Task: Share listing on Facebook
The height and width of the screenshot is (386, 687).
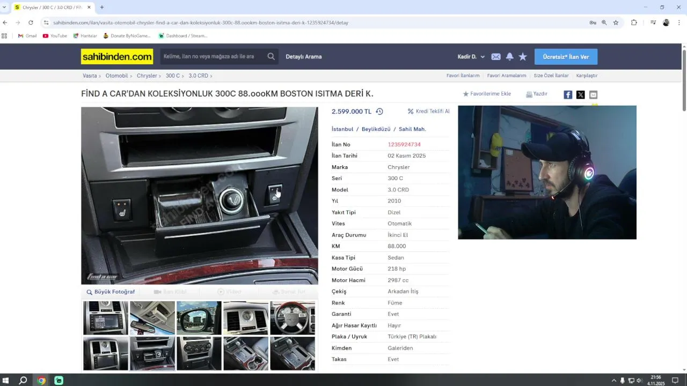Action: 568,95
